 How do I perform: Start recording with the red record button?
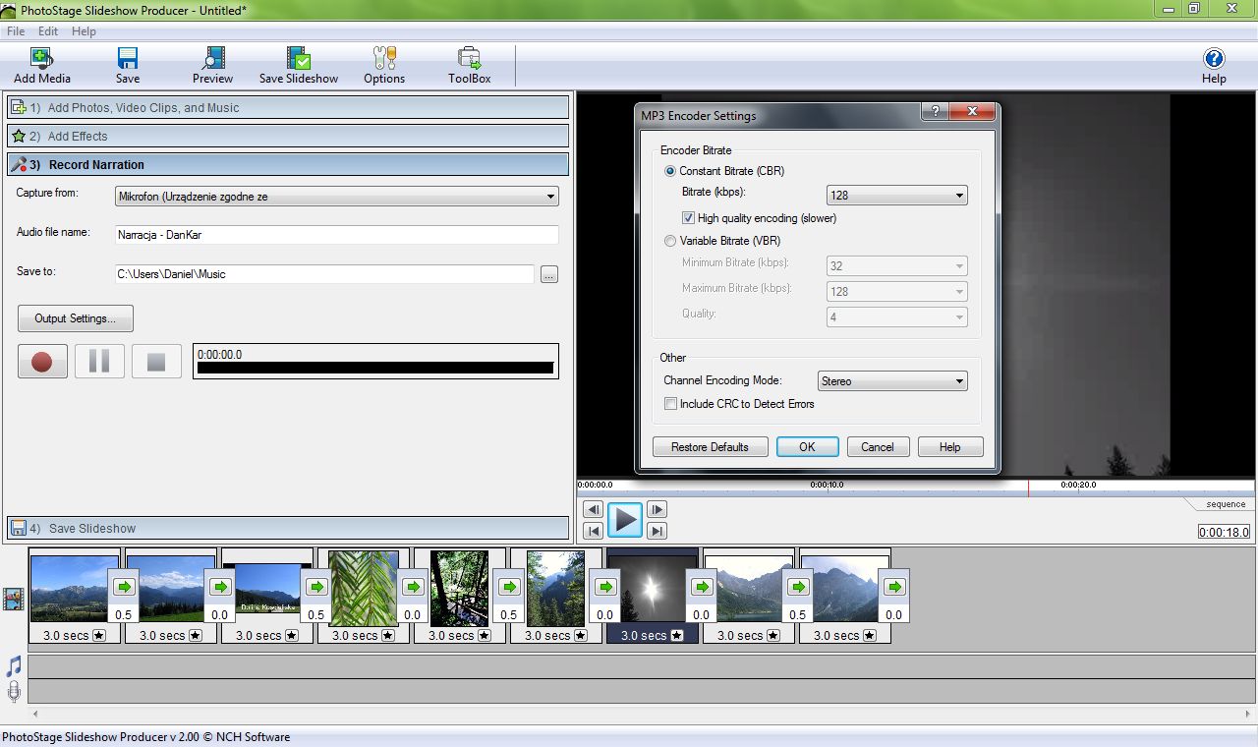[42, 362]
